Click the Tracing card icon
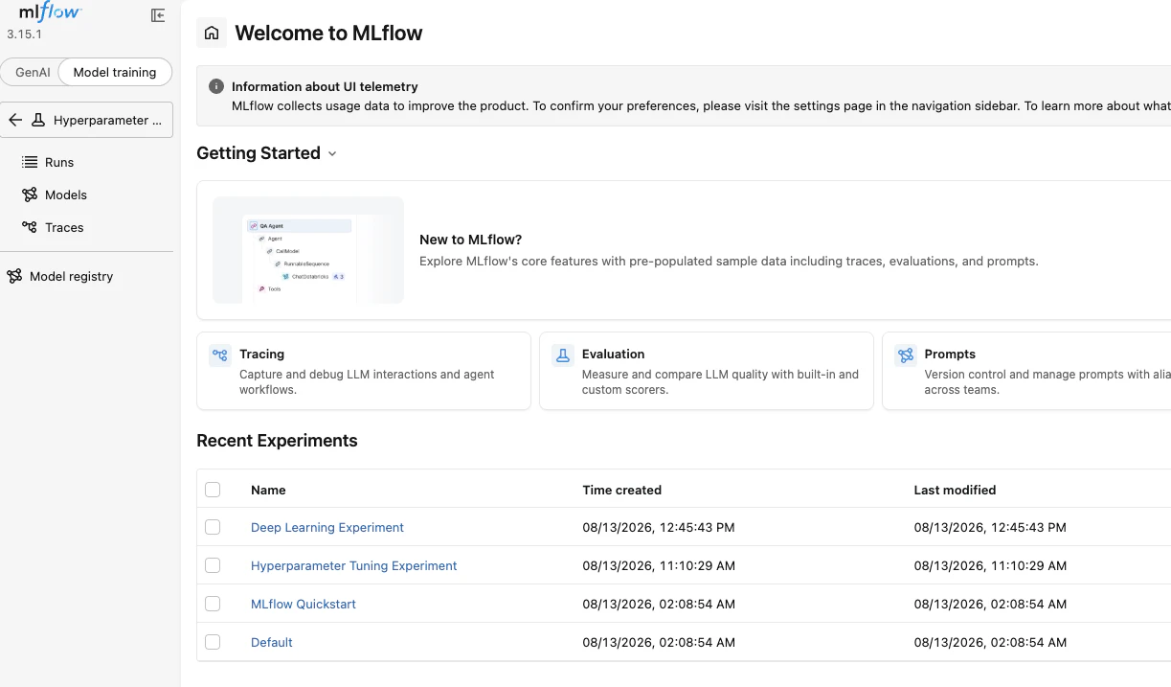This screenshot has height=687, width=1171. click(220, 355)
